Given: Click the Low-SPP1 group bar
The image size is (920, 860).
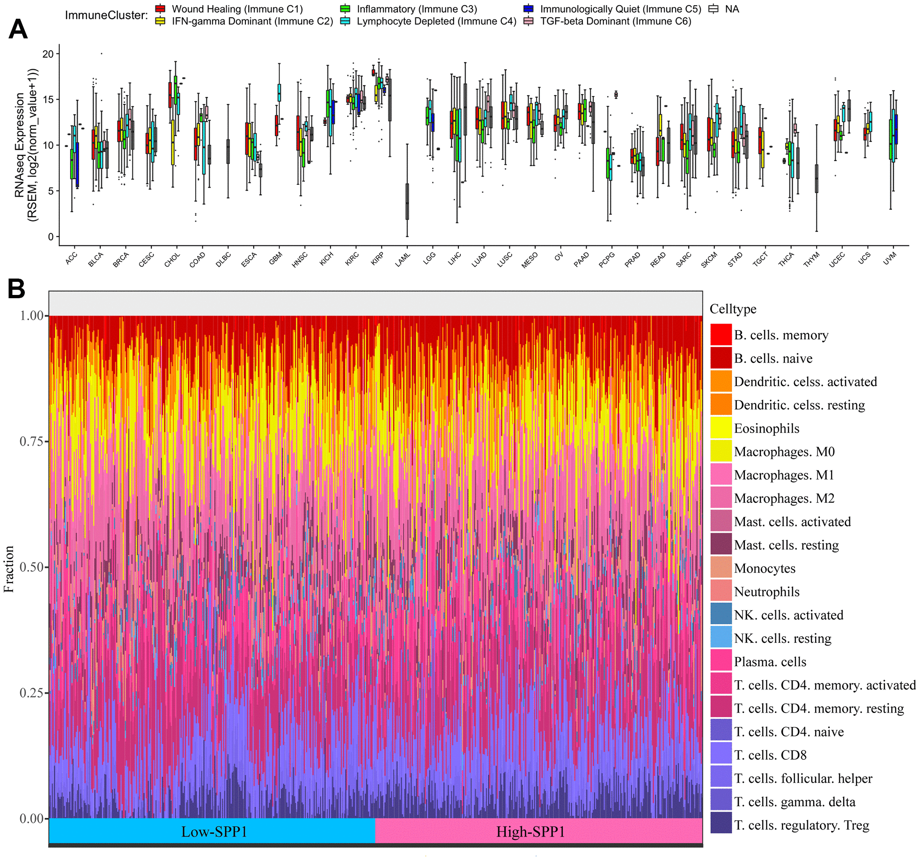Looking at the screenshot, I should [212, 831].
